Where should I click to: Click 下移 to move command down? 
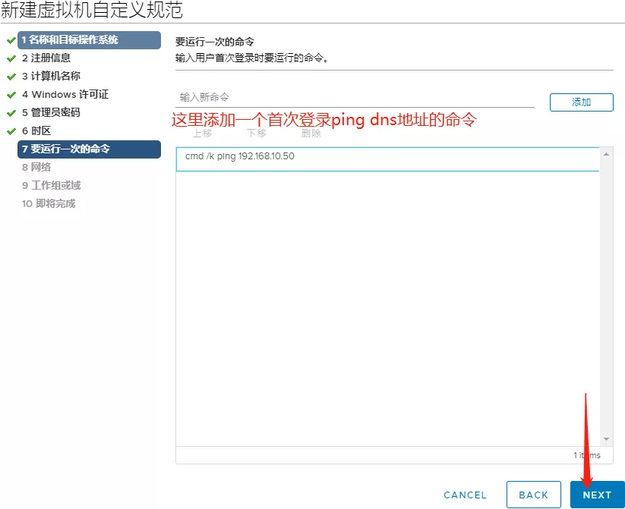257,134
